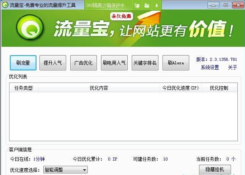Click the 今日优化累计 value 0 IP

pyautogui.click(x=112, y=159)
